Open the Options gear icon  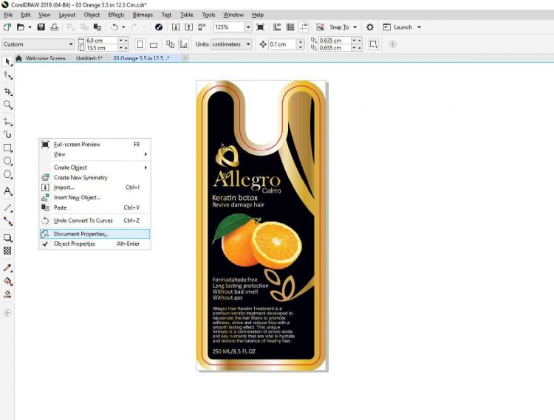pyautogui.click(x=370, y=27)
